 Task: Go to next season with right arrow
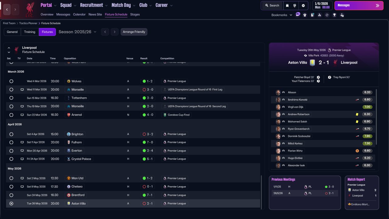[x=114, y=32]
